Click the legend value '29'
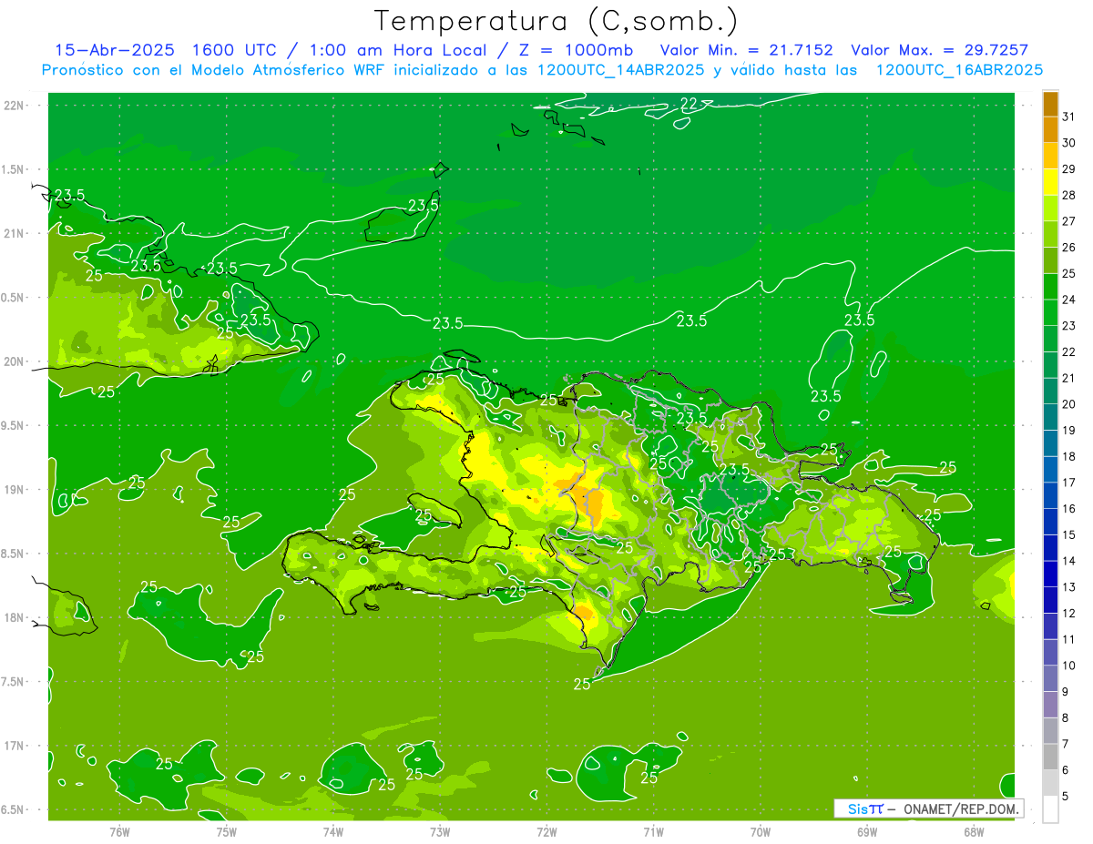This screenshot has width=1093, height=844. (1069, 169)
